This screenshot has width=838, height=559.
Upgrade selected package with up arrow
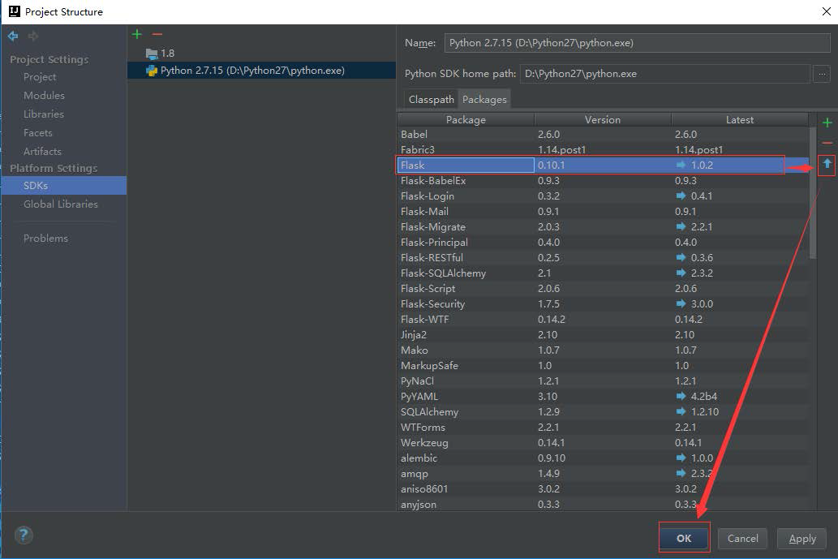827,164
